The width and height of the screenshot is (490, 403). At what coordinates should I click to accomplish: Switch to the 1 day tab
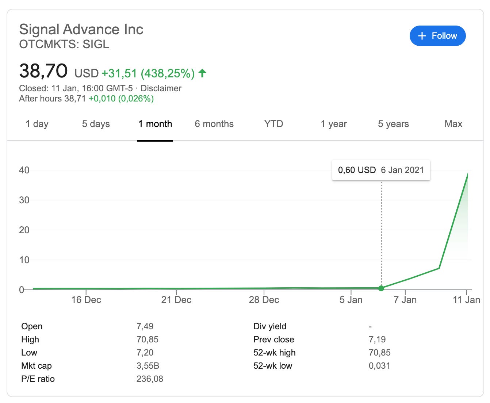[x=37, y=124]
